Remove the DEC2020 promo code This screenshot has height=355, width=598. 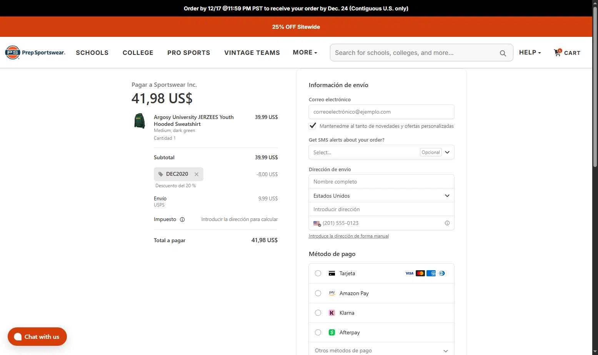(197, 174)
